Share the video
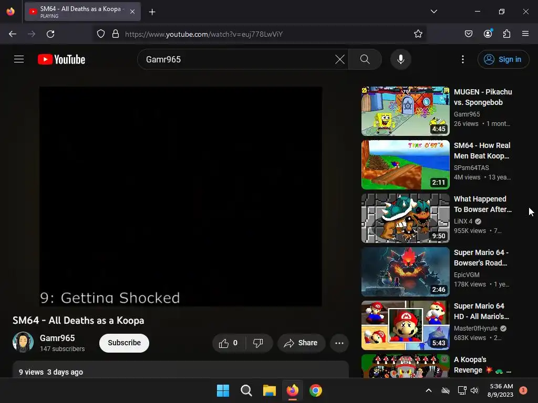The image size is (538, 403). pos(301,343)
